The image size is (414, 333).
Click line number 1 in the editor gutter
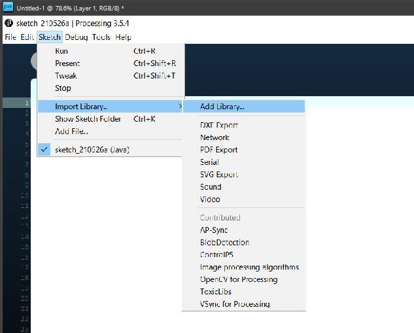tap(27, 103)
